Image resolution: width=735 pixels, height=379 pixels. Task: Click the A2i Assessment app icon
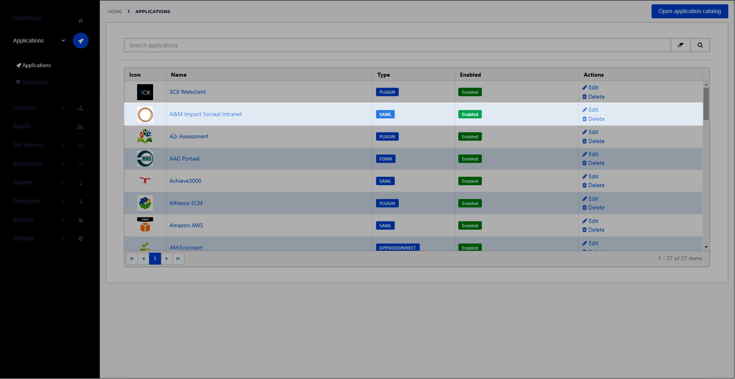(145, 137)
